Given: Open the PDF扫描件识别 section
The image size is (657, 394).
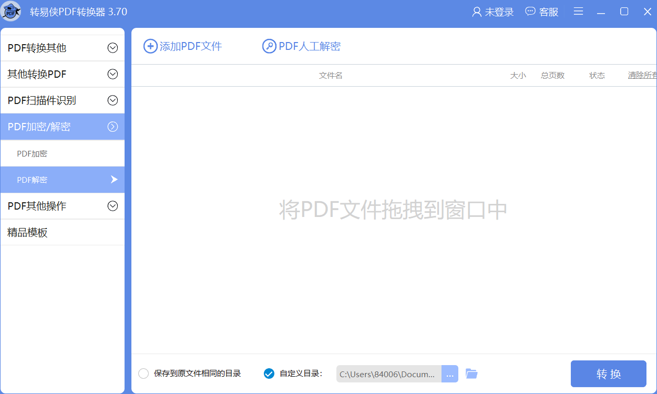Looking at the screenshot, I should click(x=63, y=100).
